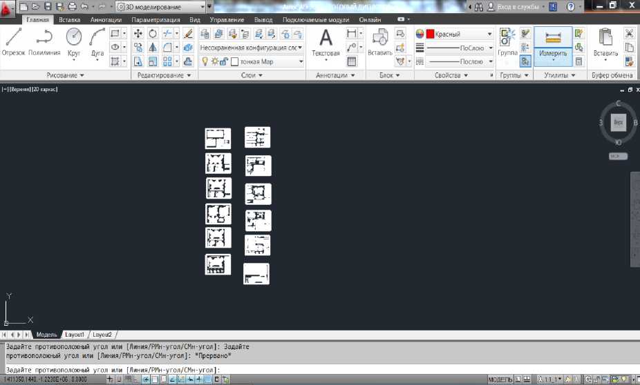Toggle the layer lightbulb on/off icon
The width and height of the screenshot is (640, 385).
pyautogui.click(x=205, y=61)
